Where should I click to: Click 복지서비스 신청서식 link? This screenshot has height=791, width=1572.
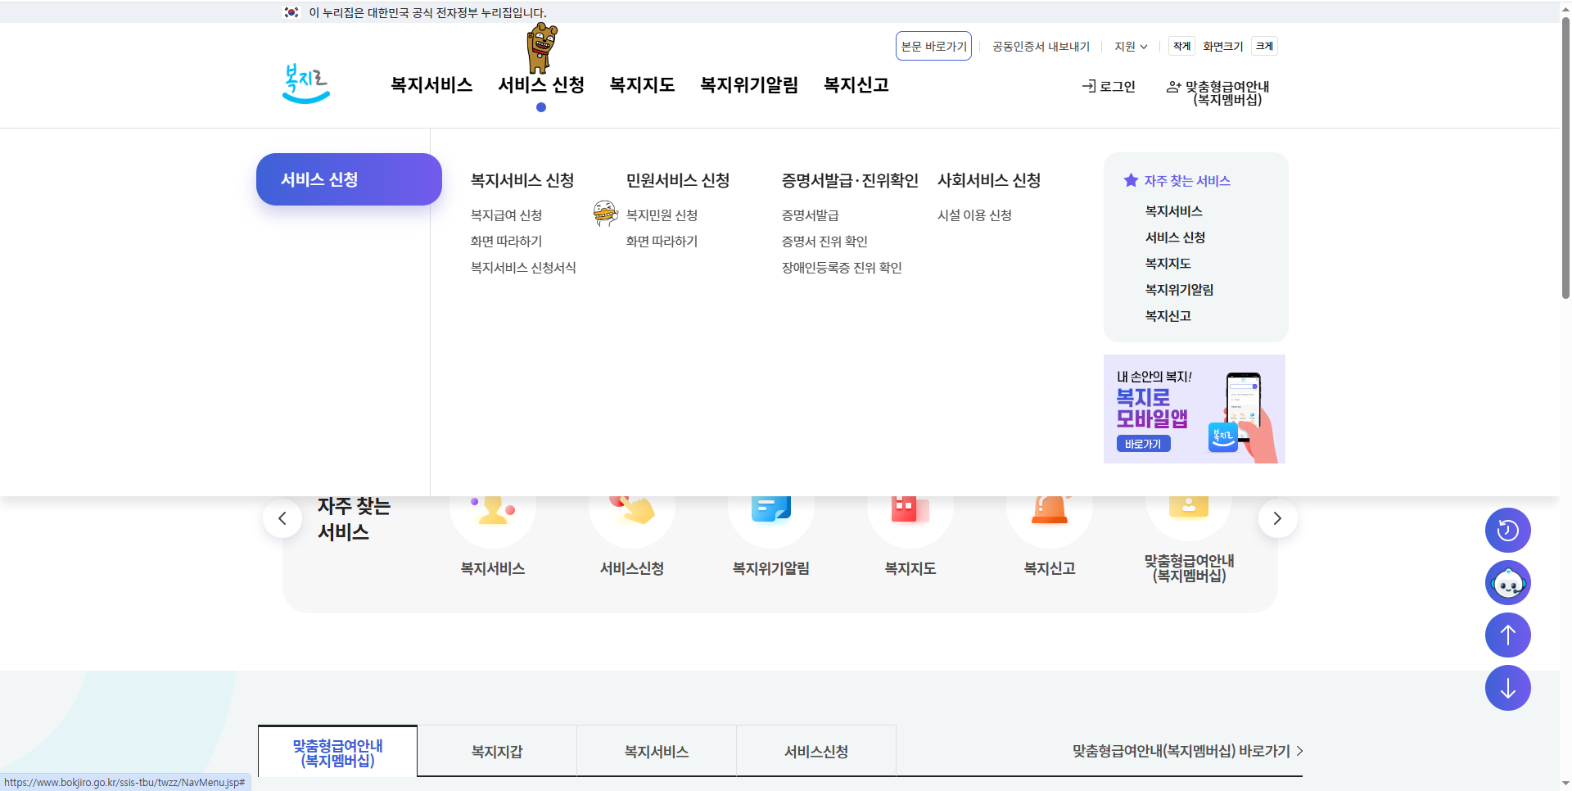523,268
